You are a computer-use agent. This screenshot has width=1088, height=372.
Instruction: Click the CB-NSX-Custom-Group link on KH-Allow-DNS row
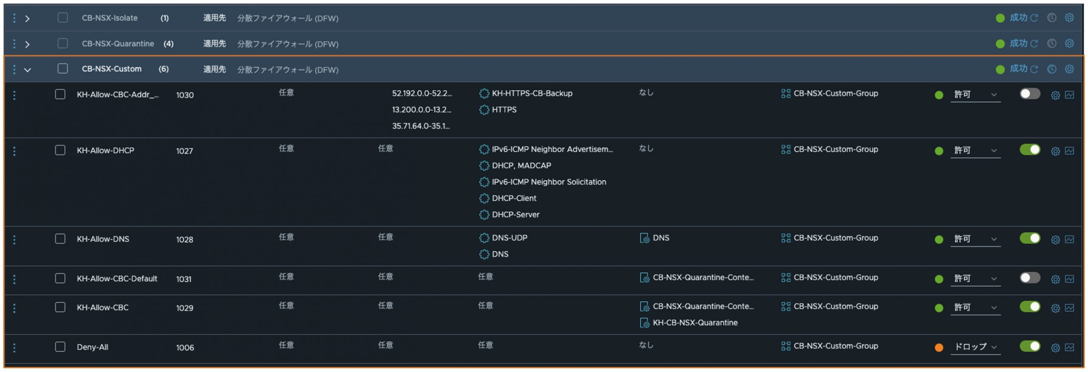click(835, 238)
